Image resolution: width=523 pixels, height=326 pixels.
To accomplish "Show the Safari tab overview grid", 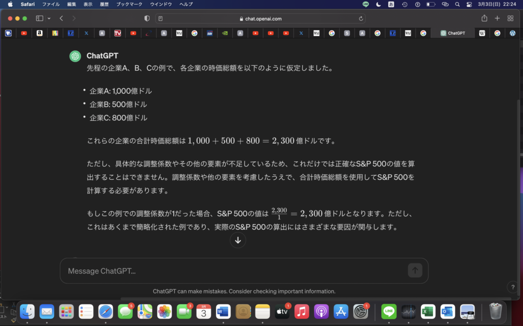I will point(510,18).
